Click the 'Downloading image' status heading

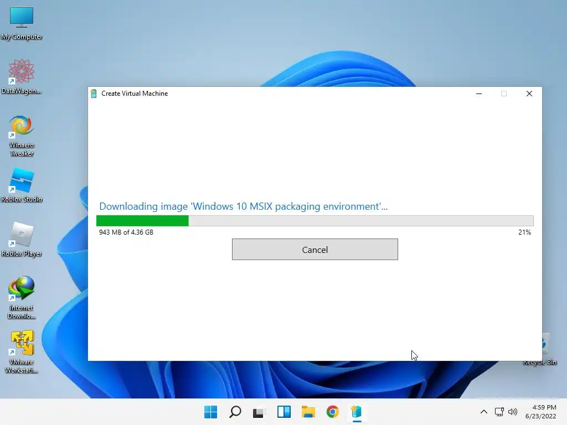244,206
